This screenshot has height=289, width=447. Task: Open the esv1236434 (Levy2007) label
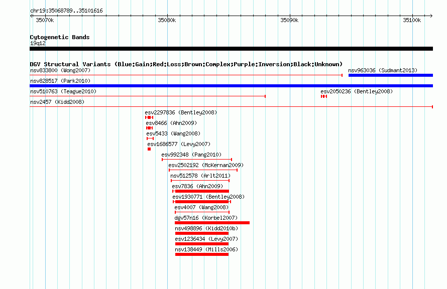[x=206, y=239]
